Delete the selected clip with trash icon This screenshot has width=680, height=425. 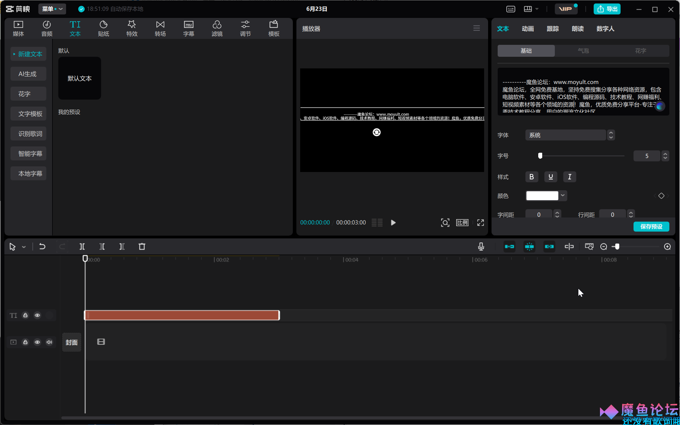click(x=142, y=247)
